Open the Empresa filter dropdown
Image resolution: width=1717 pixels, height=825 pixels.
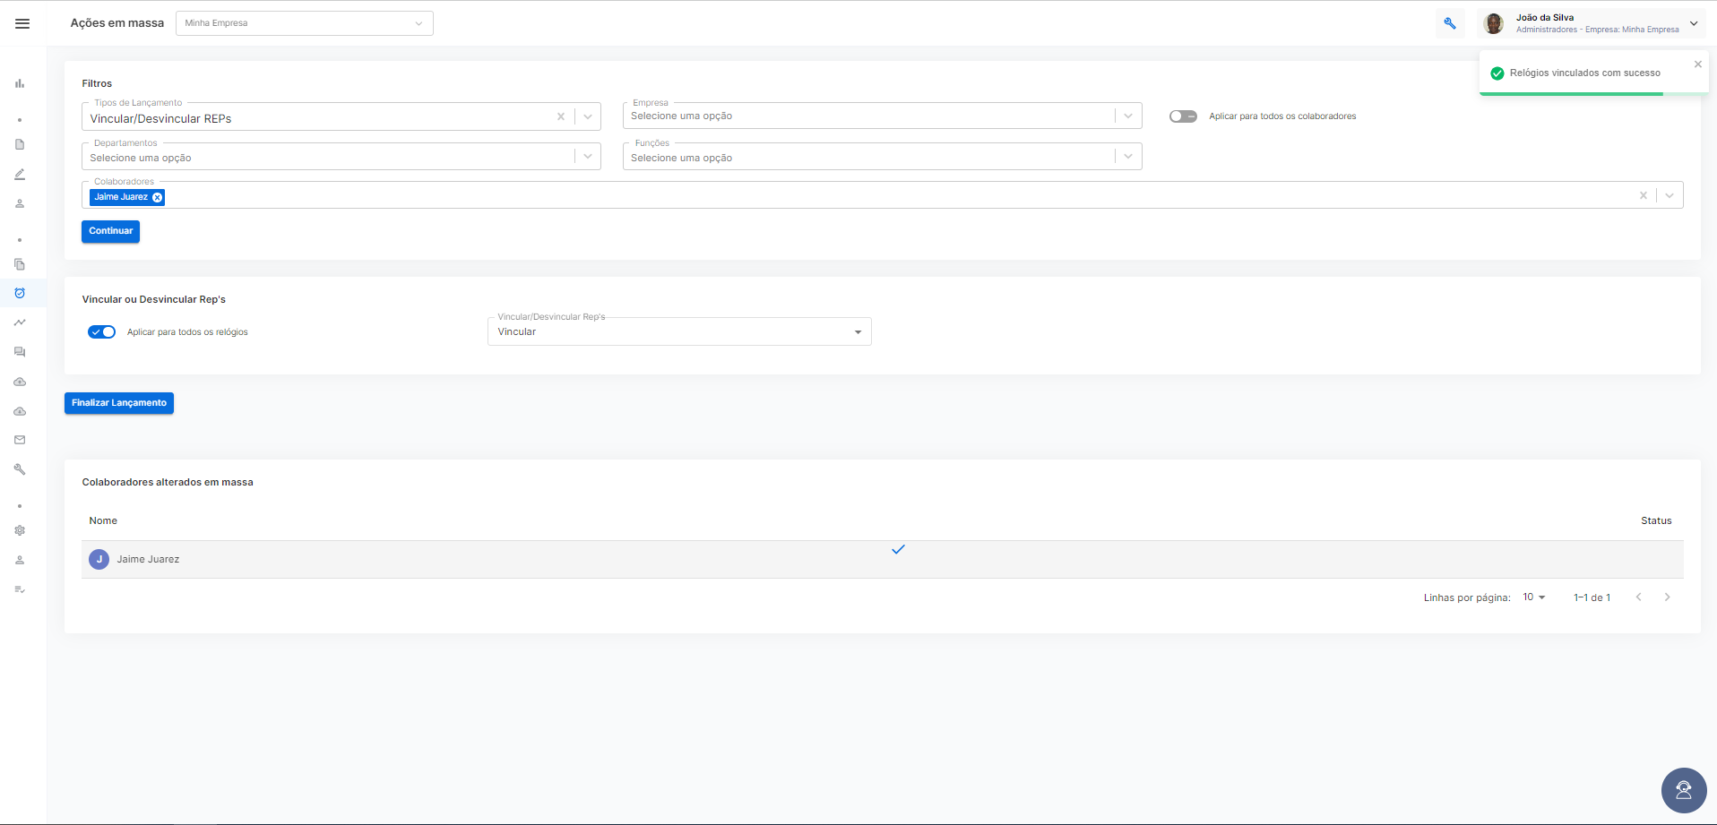click(882, 116)
